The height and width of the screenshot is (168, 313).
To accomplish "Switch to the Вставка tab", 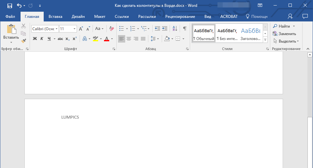I will click(55, 17).
